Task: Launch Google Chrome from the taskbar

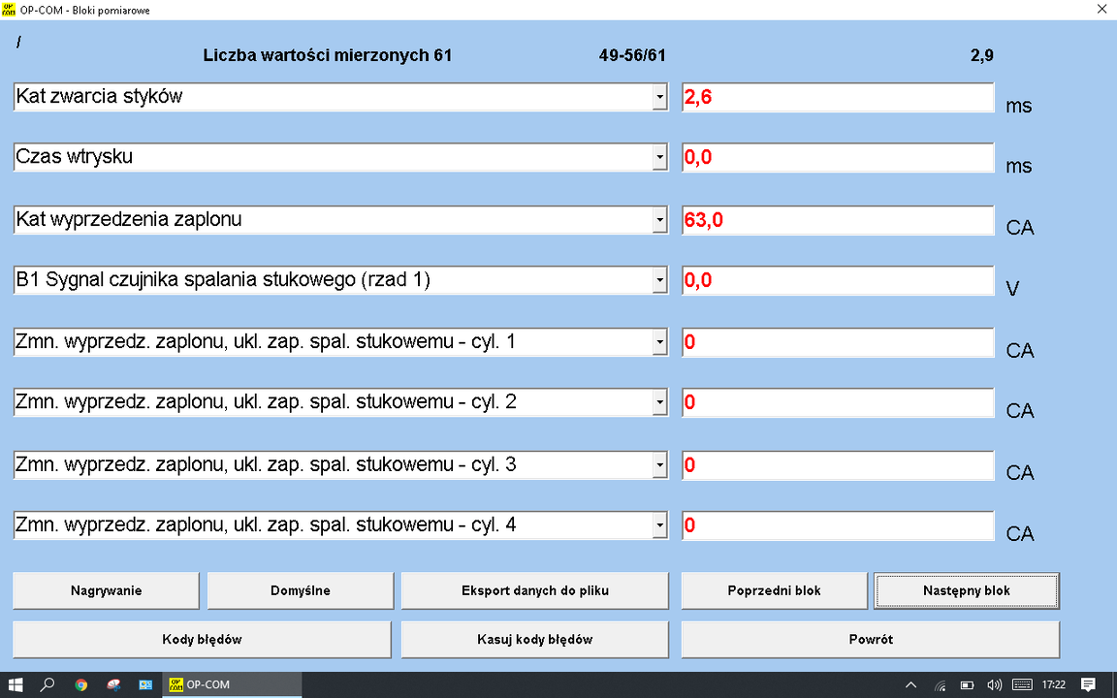Action: (x=80, y=684)
